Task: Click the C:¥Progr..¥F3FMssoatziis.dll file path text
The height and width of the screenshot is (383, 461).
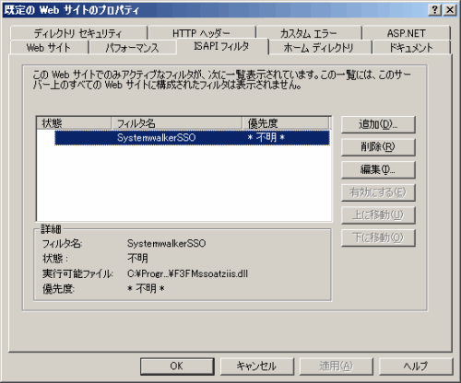Action: pyautogui.click(x=187, y=273)
